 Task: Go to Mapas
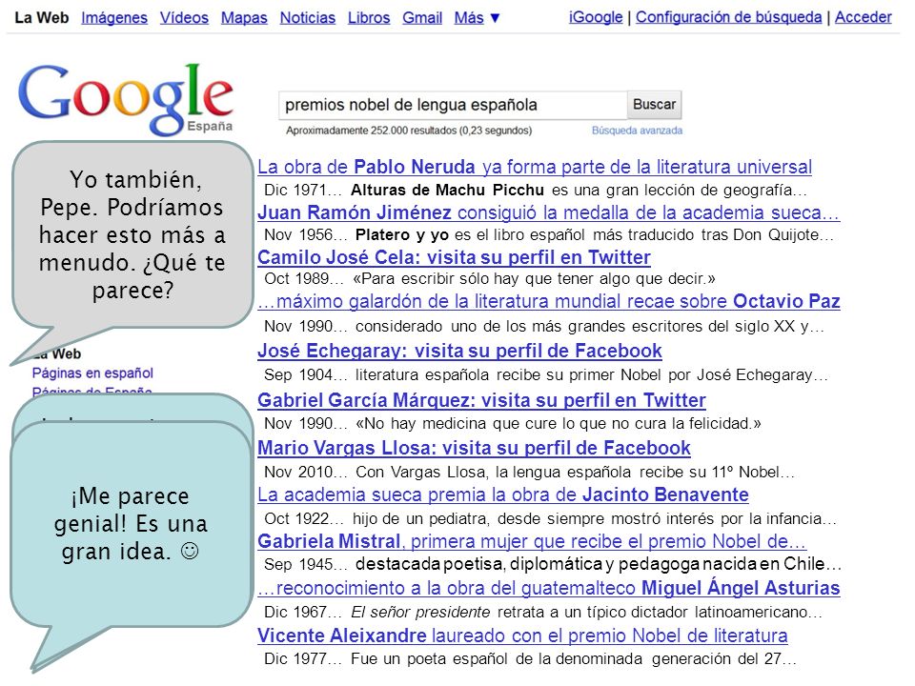(x=244, y=18)
